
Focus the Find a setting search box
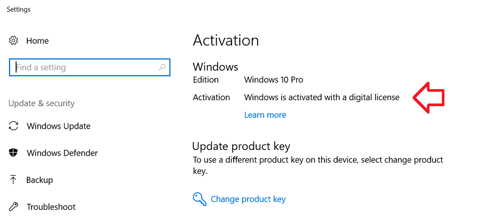[x=90, y=67]
